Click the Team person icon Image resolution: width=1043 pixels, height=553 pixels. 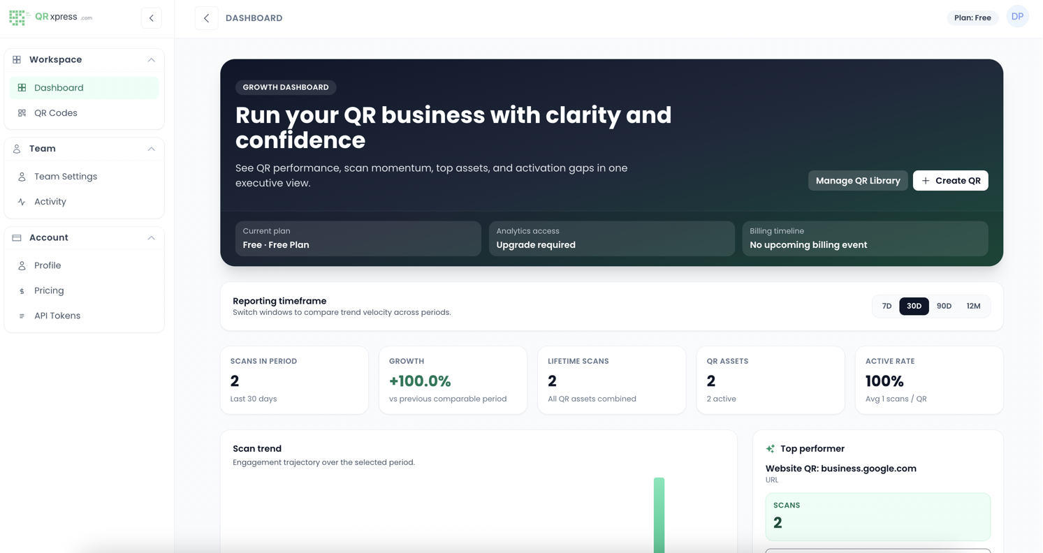(17, 149)
